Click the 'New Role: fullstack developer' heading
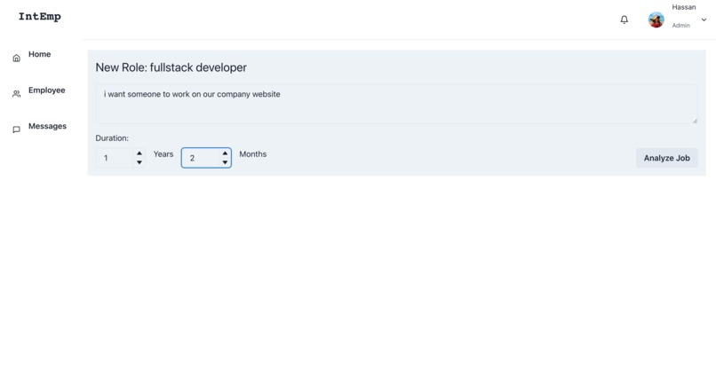Viewport: 716px width, 369px height. (x=171, y=67)
